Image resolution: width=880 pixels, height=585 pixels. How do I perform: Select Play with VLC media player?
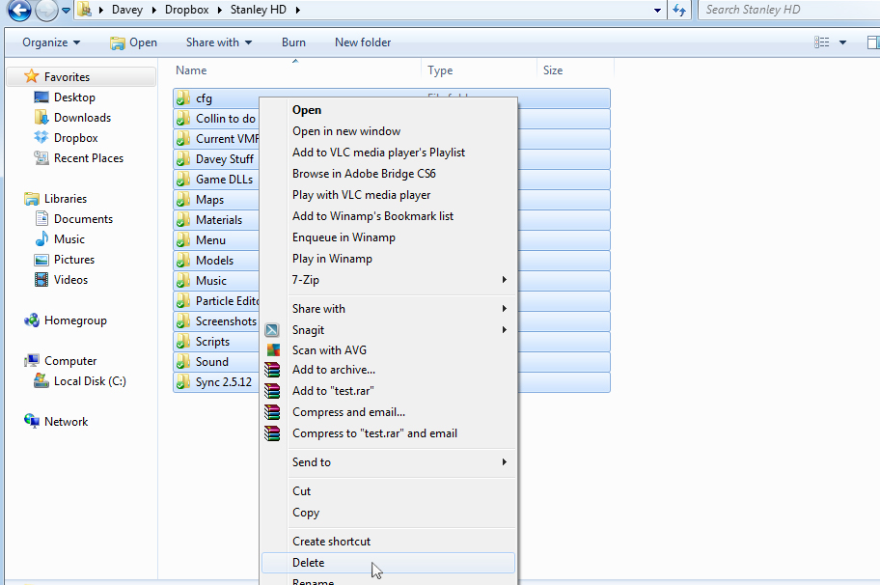coord(388,195)
